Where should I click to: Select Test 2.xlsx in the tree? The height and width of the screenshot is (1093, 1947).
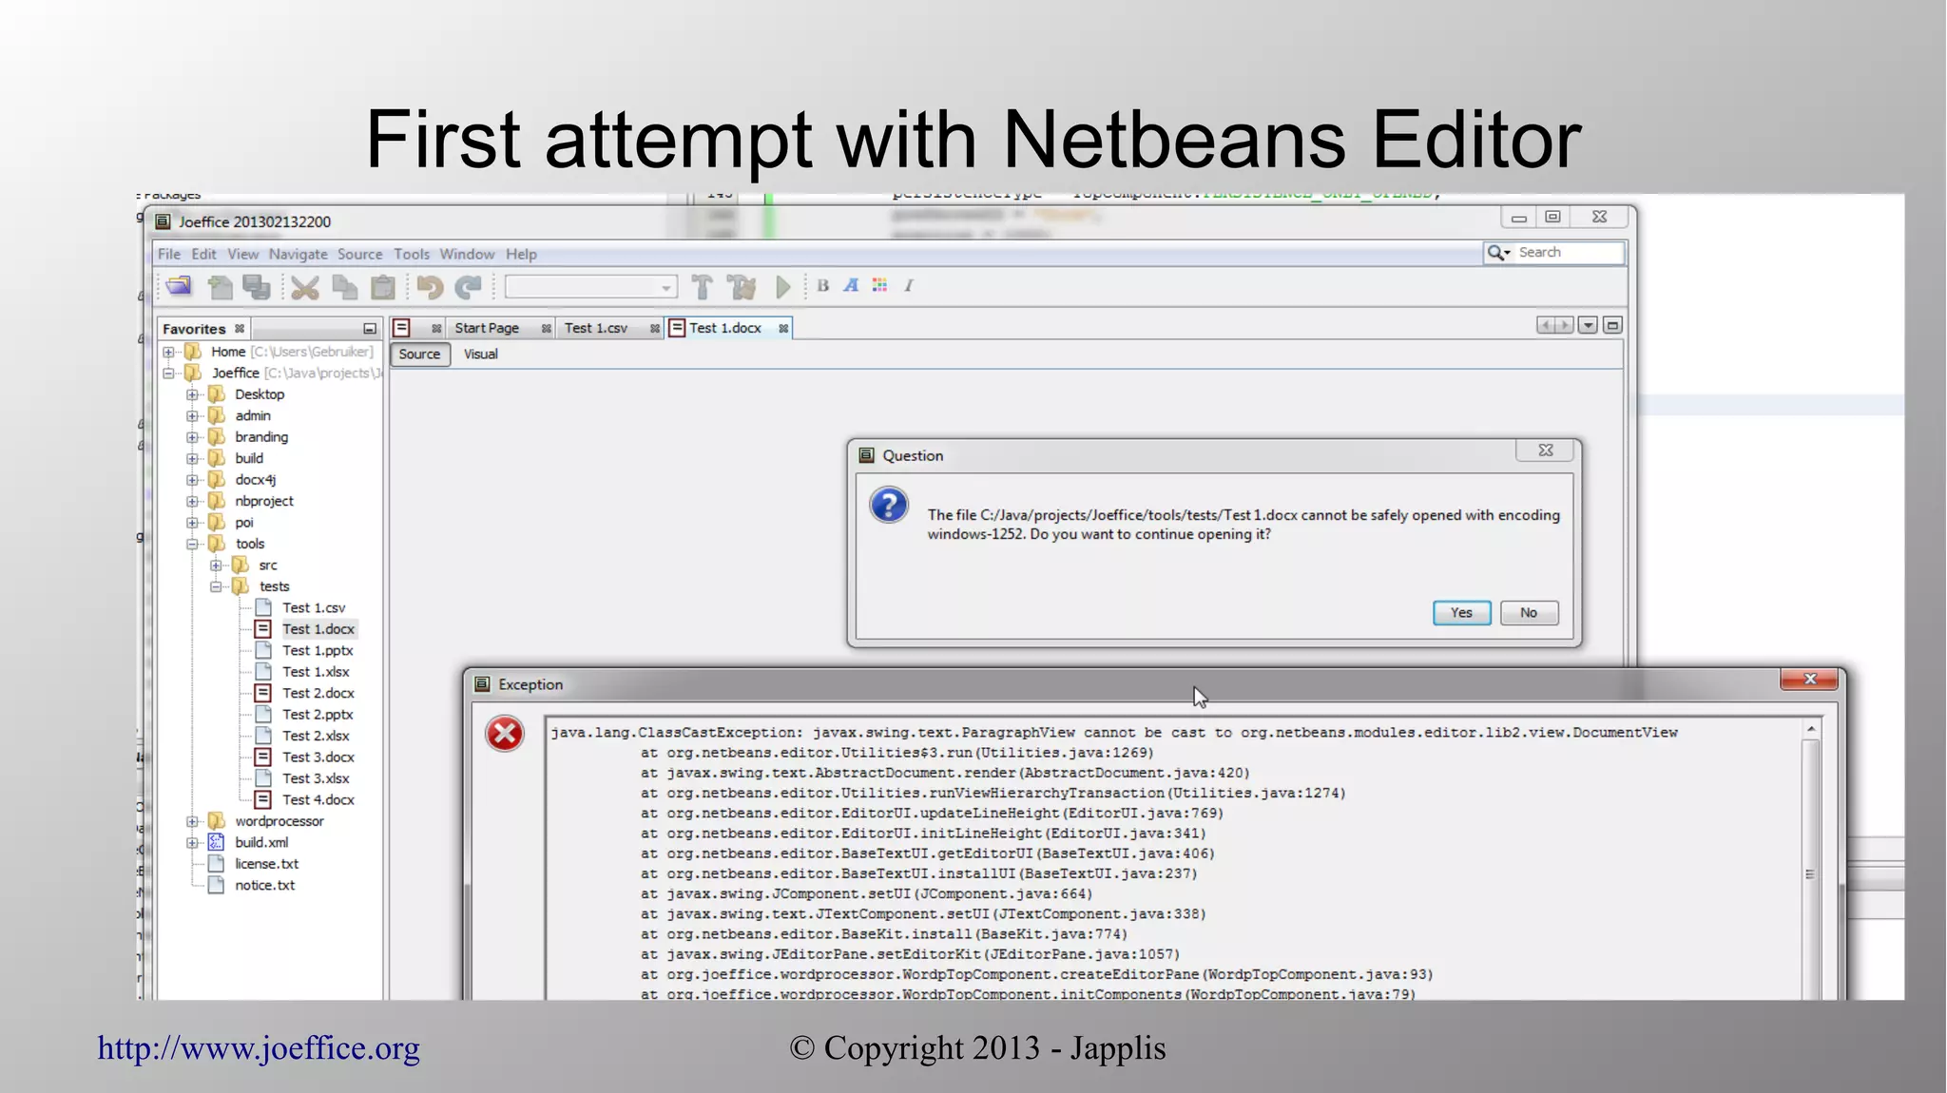(316, 736)
